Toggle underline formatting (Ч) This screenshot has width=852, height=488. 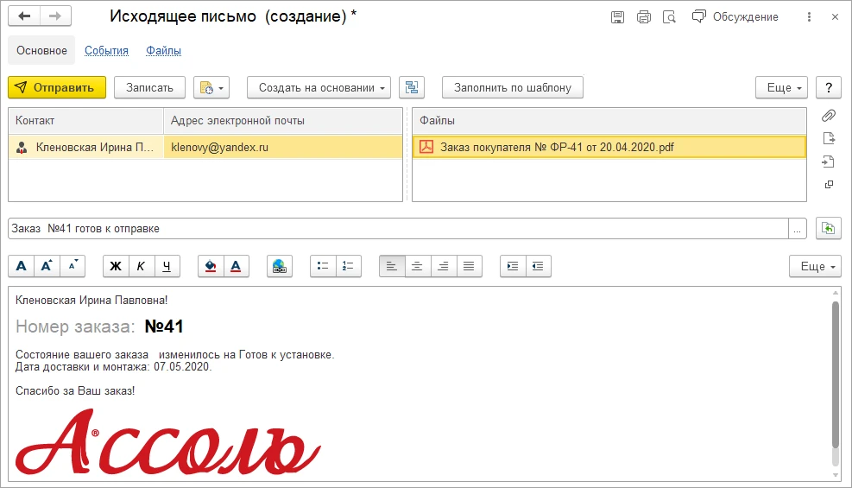[167, 266]
